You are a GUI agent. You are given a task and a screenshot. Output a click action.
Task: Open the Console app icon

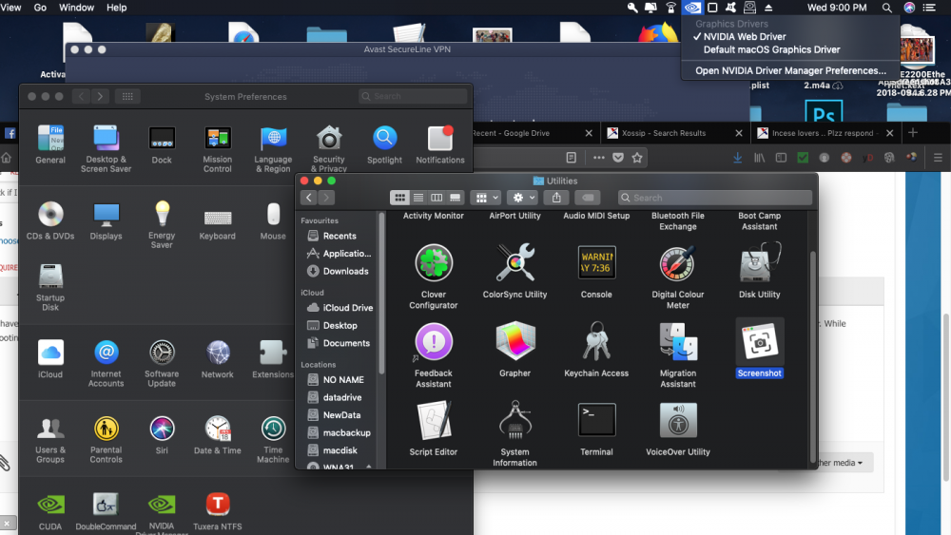[596, 263]
